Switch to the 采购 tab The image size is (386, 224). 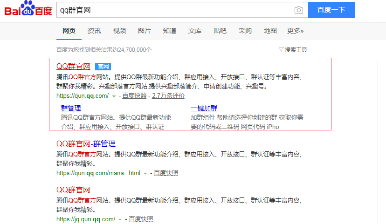click(x=245, y=31)
